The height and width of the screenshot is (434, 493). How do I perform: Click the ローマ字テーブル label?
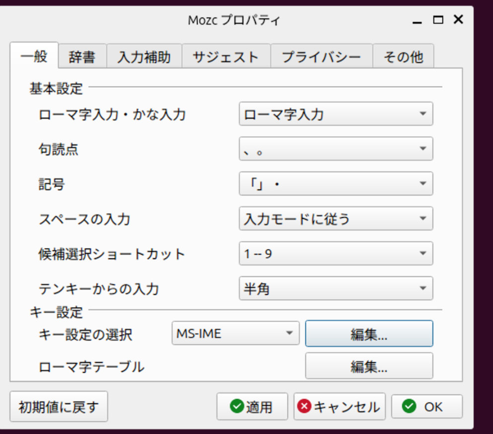coord(91,367)
